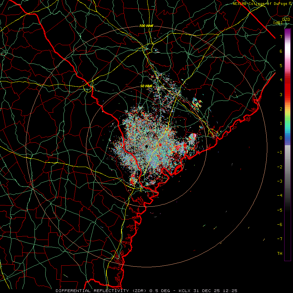293x293 pixels.
Task: Click the '3' value on the color scale
Action: (281, 94)
